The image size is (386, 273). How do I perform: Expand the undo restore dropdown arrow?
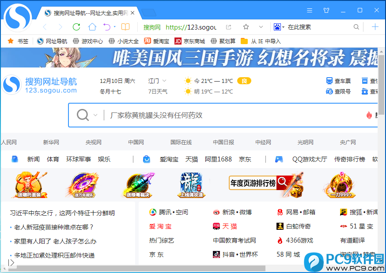click(x=115, y=26)
